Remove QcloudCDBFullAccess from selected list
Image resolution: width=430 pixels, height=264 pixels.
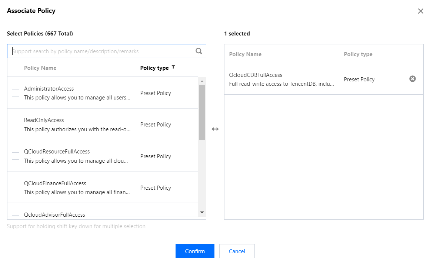tap(412, 79)
